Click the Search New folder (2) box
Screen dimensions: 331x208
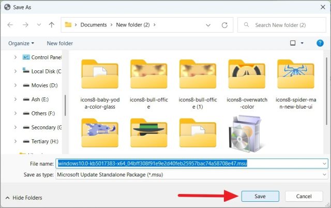[282, 25]
